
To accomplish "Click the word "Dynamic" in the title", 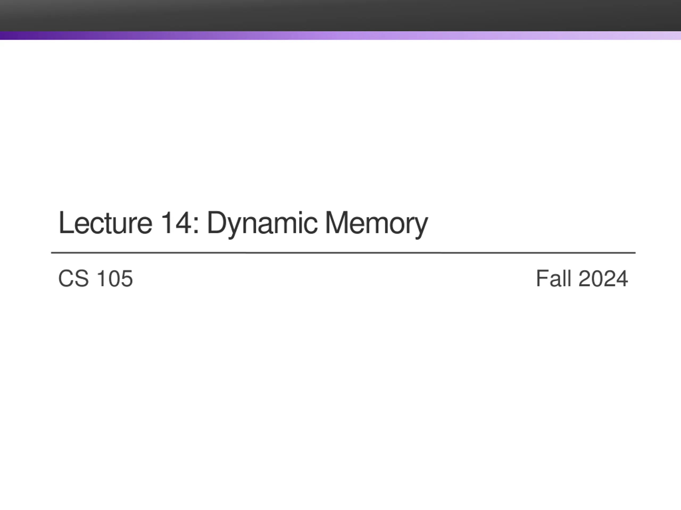I will (262, 224).
